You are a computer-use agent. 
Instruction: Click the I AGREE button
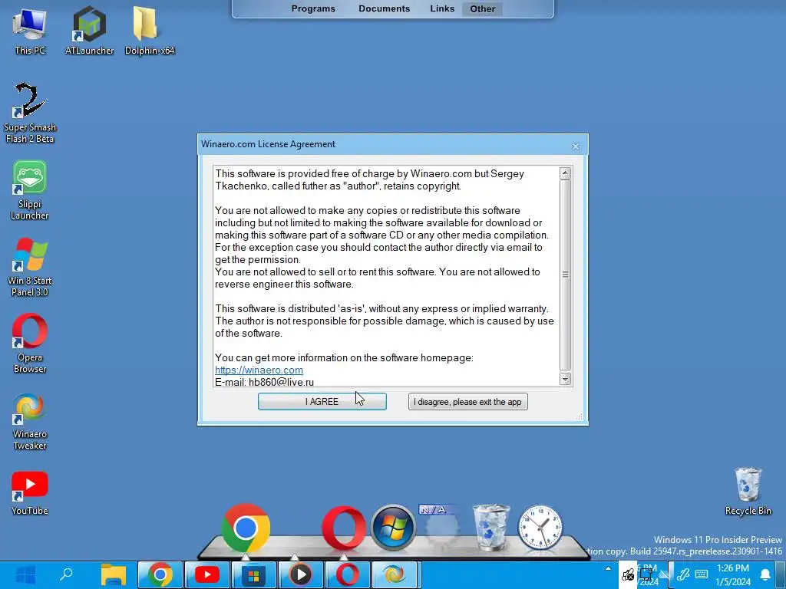[322, 402]
